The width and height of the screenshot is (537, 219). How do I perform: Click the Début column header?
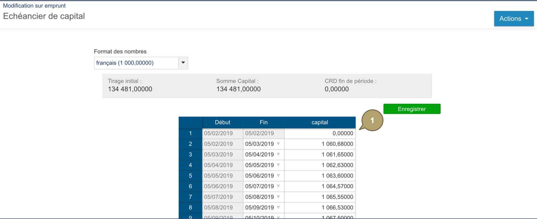coord(223,122)
